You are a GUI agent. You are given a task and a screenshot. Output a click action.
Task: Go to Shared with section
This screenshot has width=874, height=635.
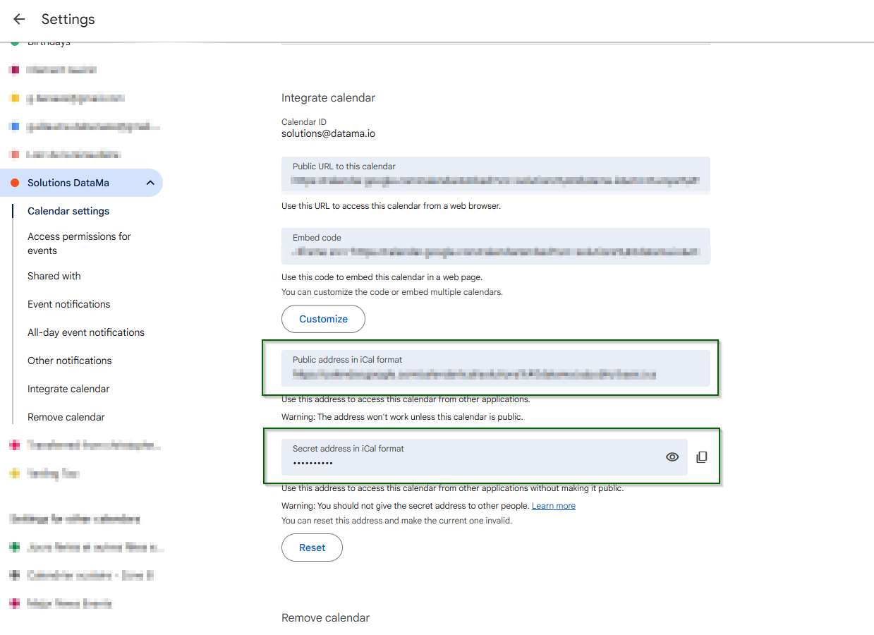(x=54, y=276)
